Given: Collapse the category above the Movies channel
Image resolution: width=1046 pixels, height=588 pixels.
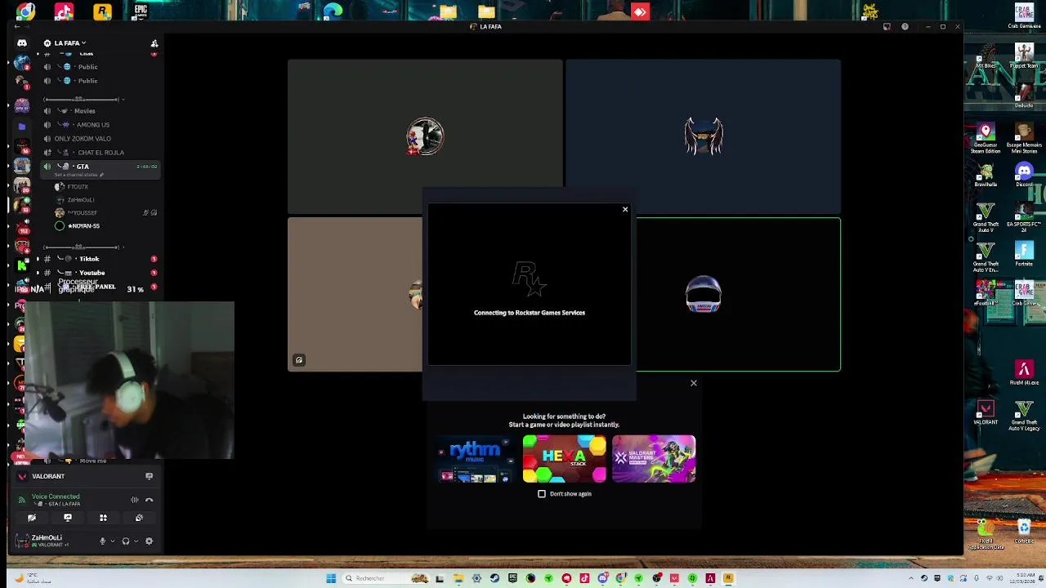Looking at the screenshot, I should click(82, 100).
